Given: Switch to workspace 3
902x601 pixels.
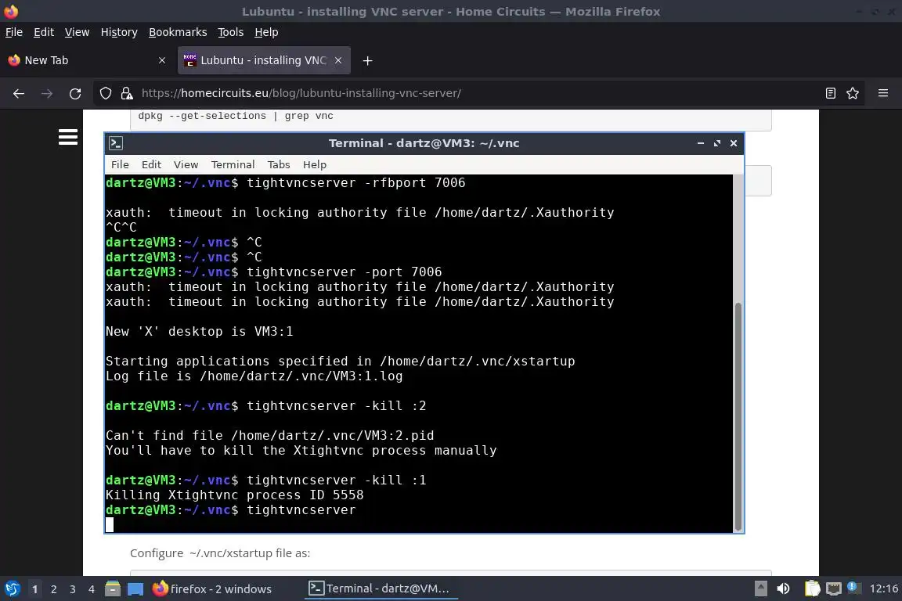Looking at the screenshot, I should pos(73,589).
